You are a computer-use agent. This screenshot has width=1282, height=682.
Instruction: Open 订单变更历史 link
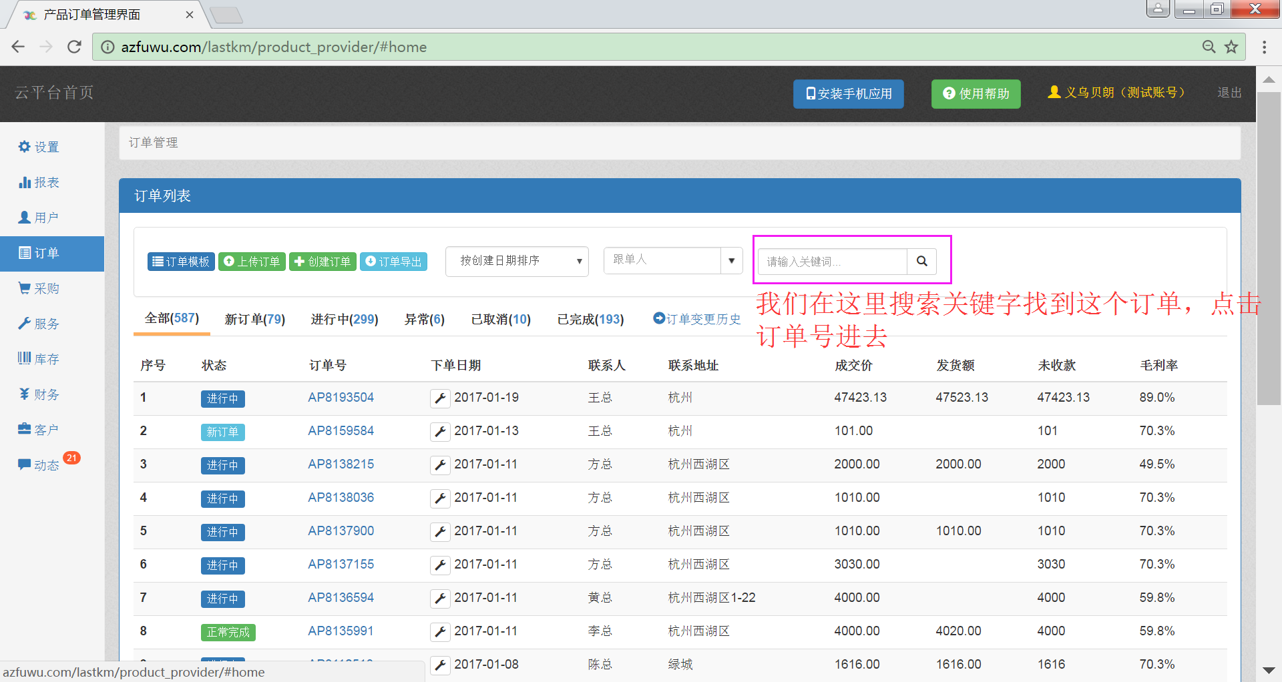(697, 319)
